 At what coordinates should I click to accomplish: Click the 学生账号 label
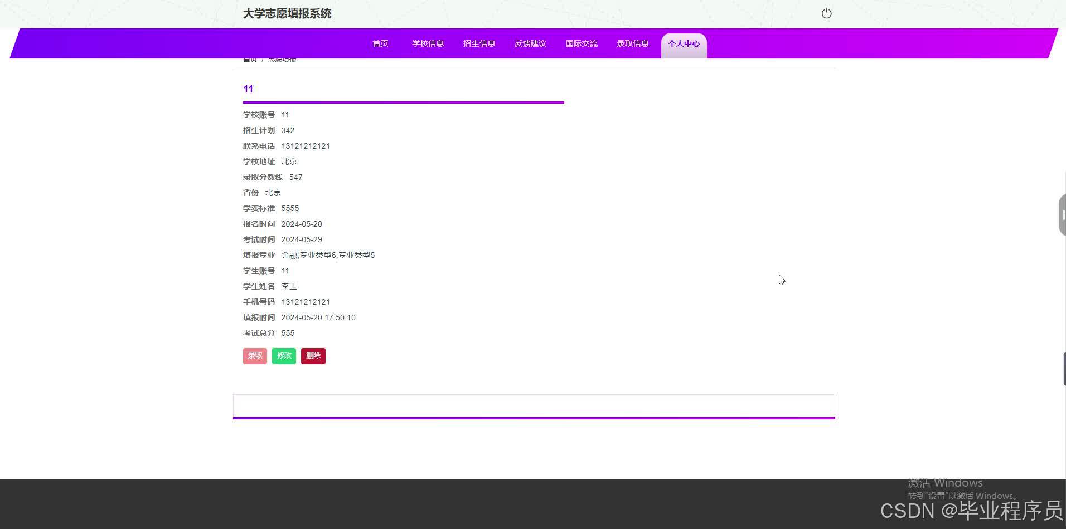pyautogui.click(x=259, y=271)
